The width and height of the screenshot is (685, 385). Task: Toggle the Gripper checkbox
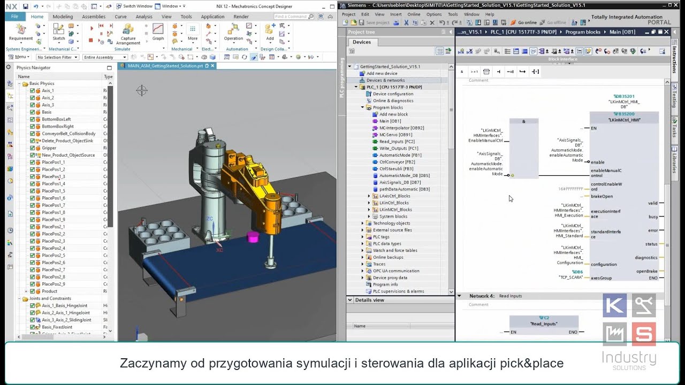pyautogui.click(x=32, y=148)
